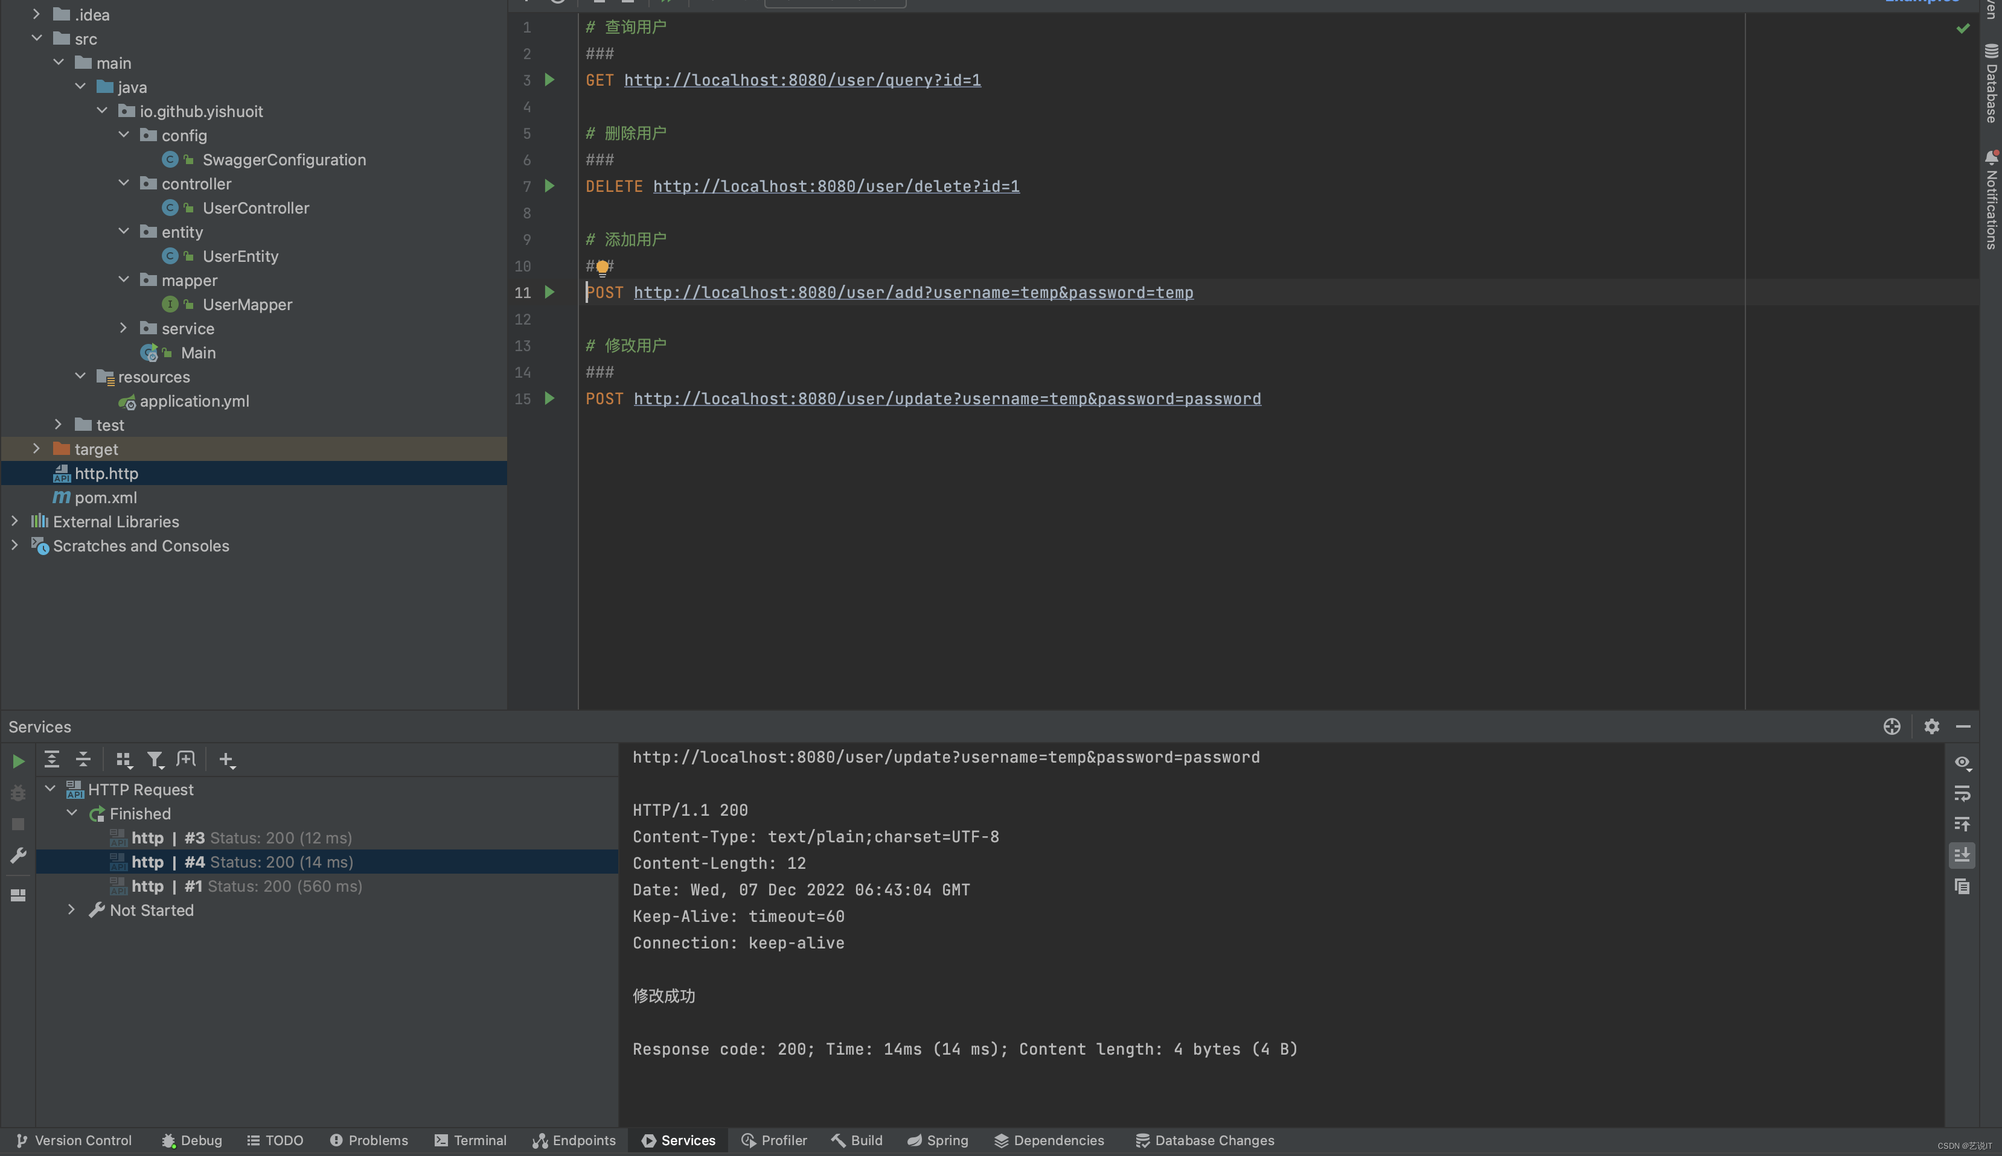2002x1156 pixels.
Task: Click the crosshair target icon in Services header
Action: [1892, 726]
